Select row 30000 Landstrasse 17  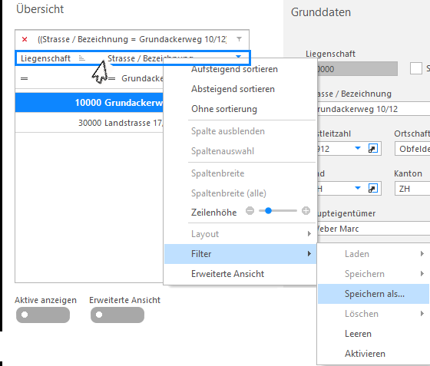(89, 123)
